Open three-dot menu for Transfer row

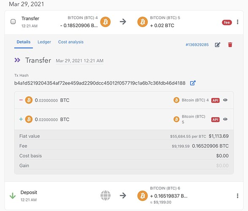tap(237, 22)
